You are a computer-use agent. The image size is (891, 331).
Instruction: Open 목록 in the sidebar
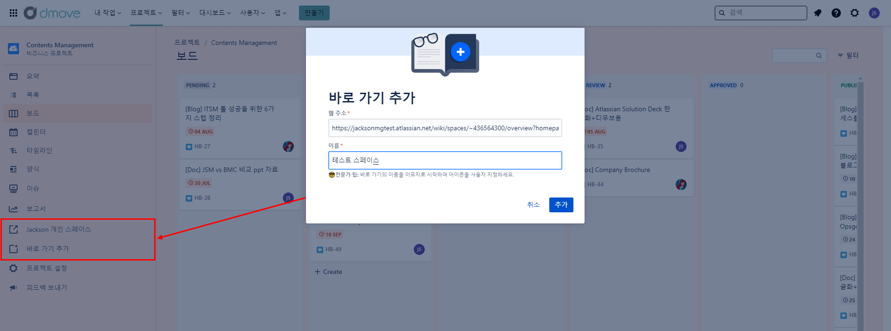point(78,95)
